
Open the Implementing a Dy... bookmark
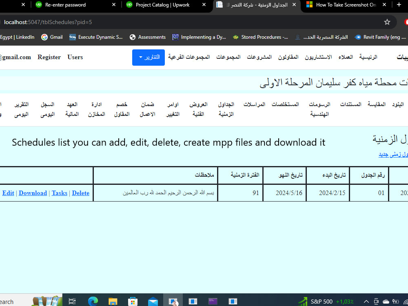[200, 37]
